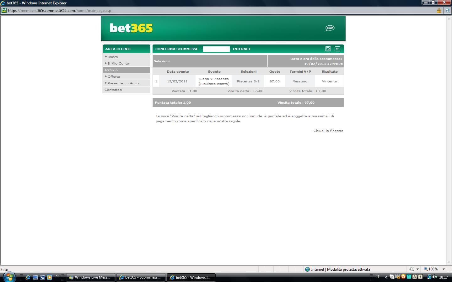Click the 19/02/2011 event date cell
Viewport: 452px width, 282px height.
coord(177,81)
